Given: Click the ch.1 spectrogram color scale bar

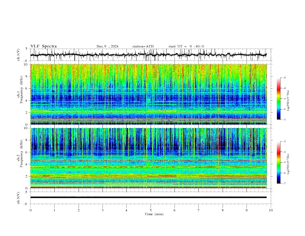Looking at the screenshot, I should click(x=278, y=98).
